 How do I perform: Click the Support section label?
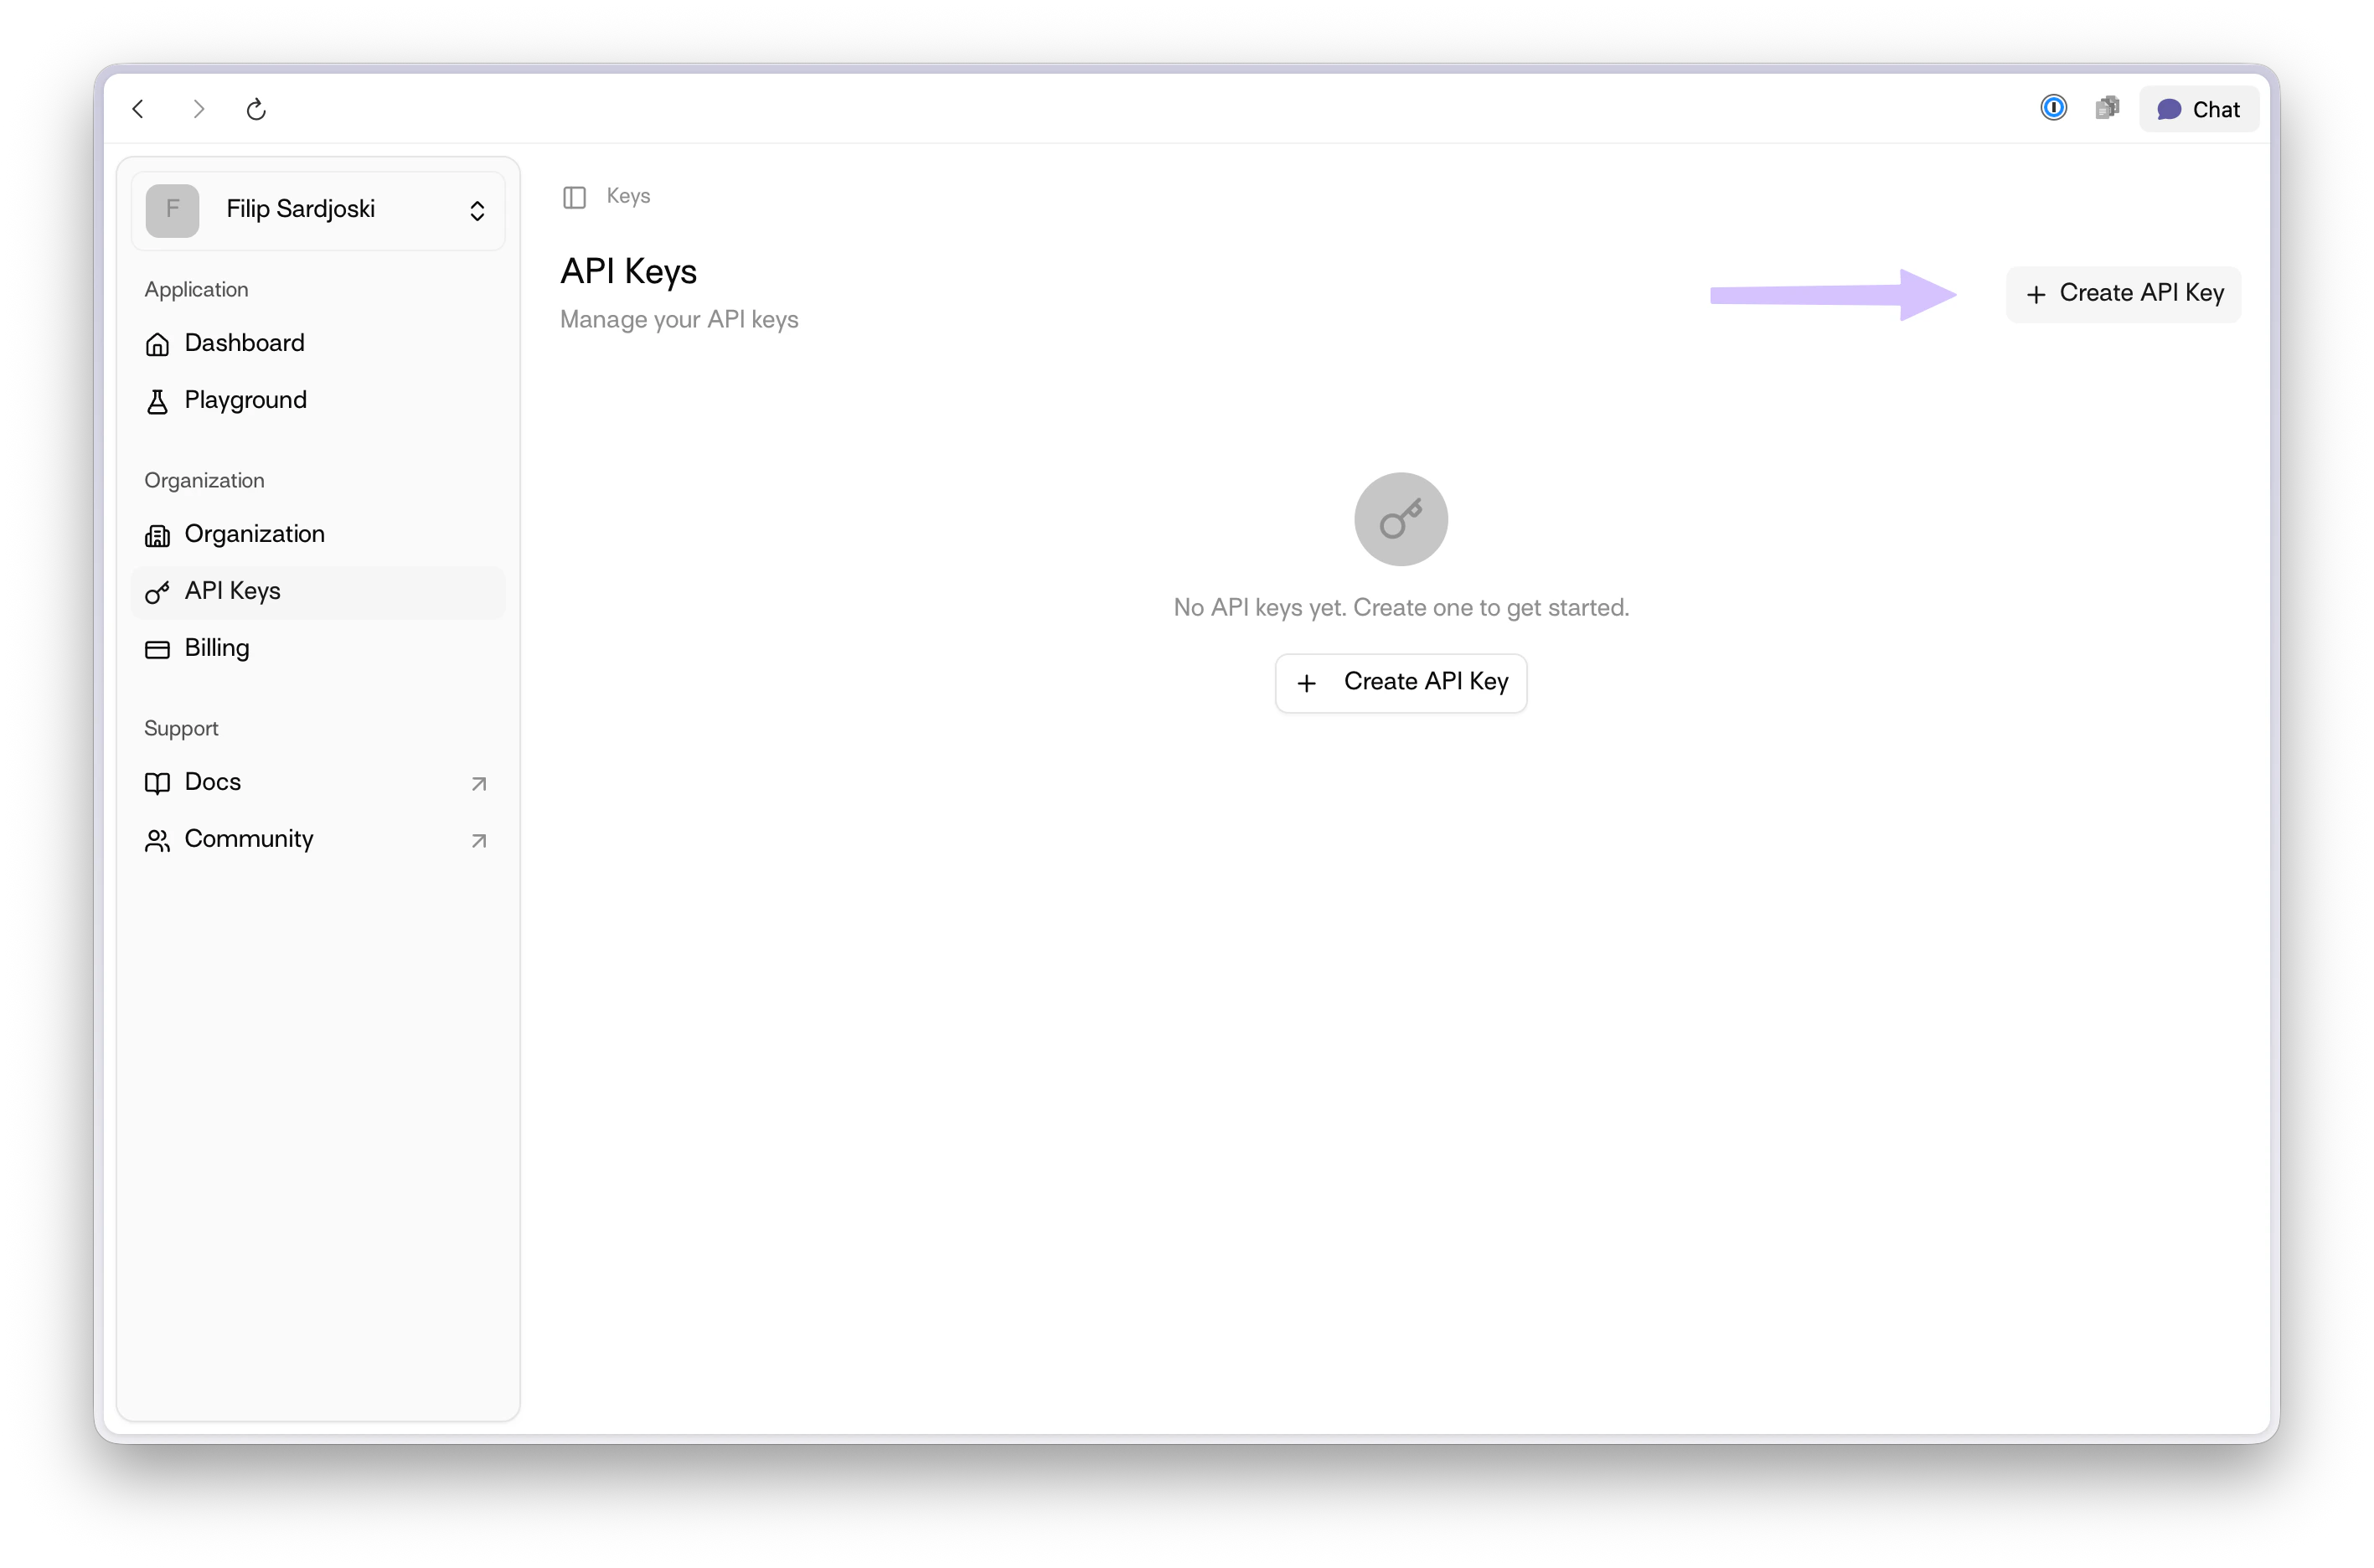181,729
